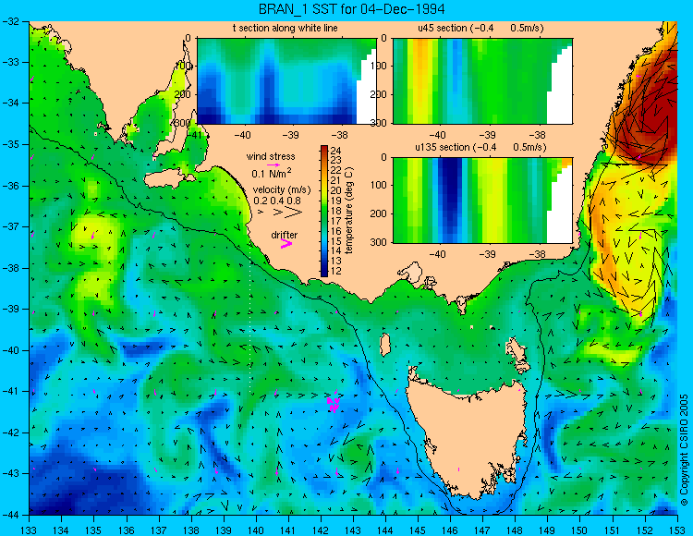Click the "t section along white line" label
This screenshot has height=536, width=693.
pos(286,28)
